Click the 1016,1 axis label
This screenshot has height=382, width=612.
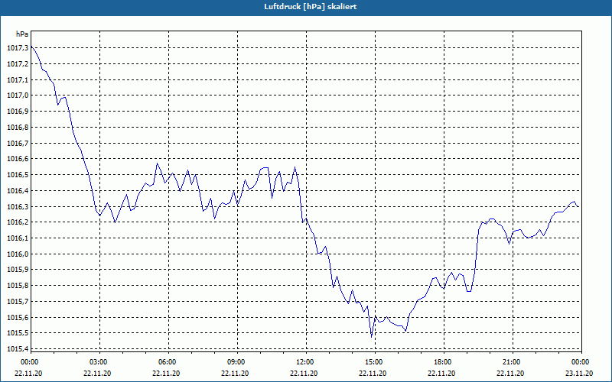coord(18,238)
